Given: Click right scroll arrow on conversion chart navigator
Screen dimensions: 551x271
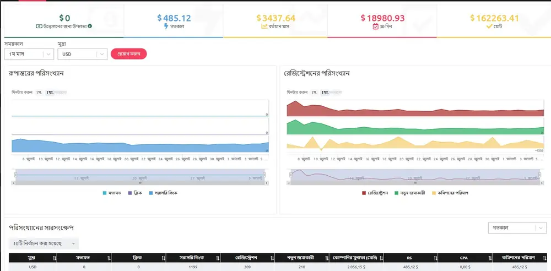Looking at the screenshot, I should (x=267, y=183).
